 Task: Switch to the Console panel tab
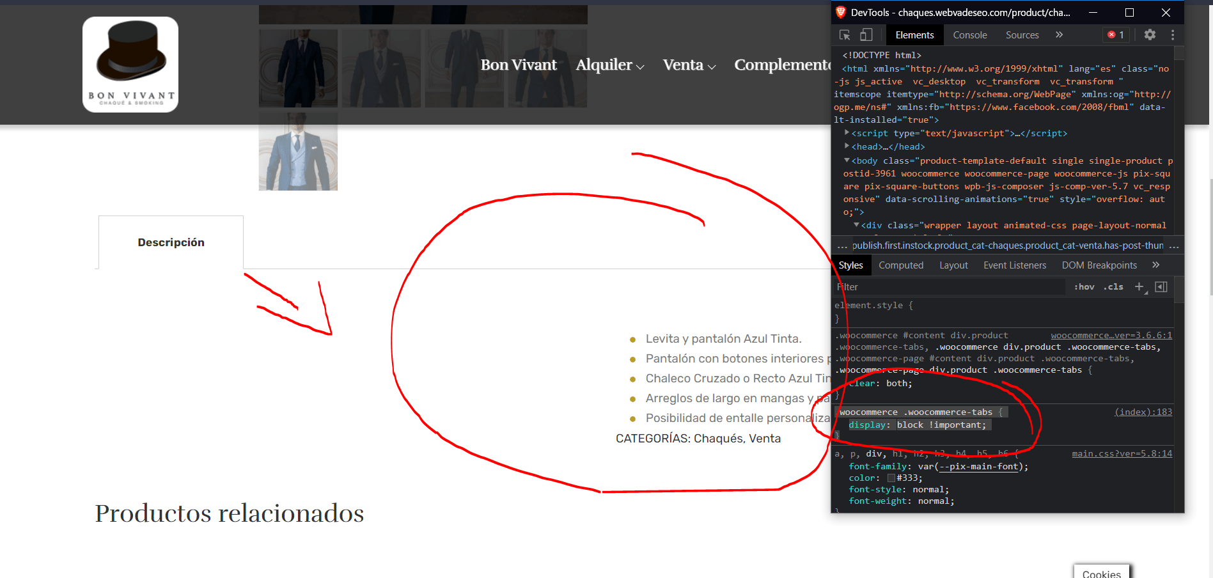coord(970,35)
